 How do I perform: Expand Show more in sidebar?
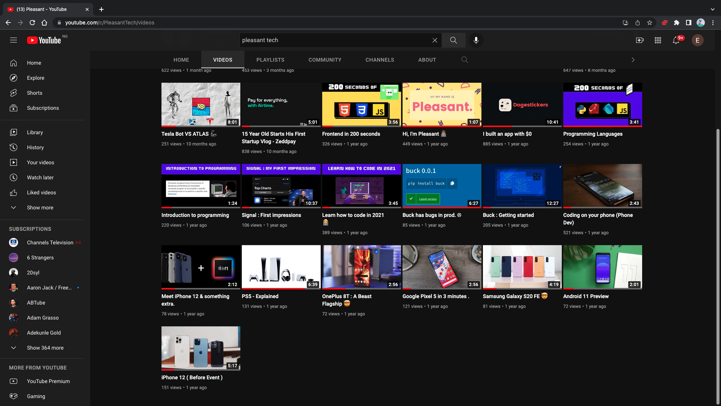click(x=40, y=208)
